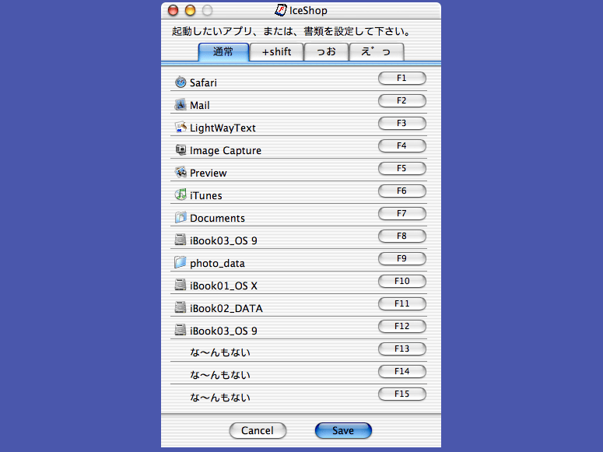Select the iBook01_OS X entry text
This screenshot has width=603, height=452.
click(223, 286)
